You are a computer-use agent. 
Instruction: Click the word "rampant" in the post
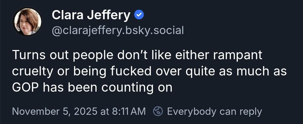[238, 55]
